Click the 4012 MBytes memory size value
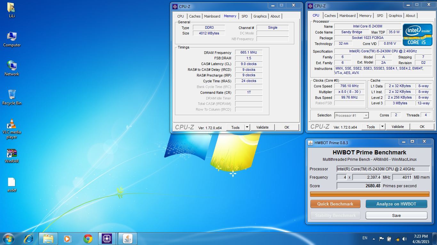Image resolution: width=437 pixels, height=245 pixels. (x=209, y=33)
